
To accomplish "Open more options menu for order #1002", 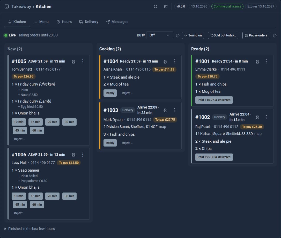I will point(267,117).
